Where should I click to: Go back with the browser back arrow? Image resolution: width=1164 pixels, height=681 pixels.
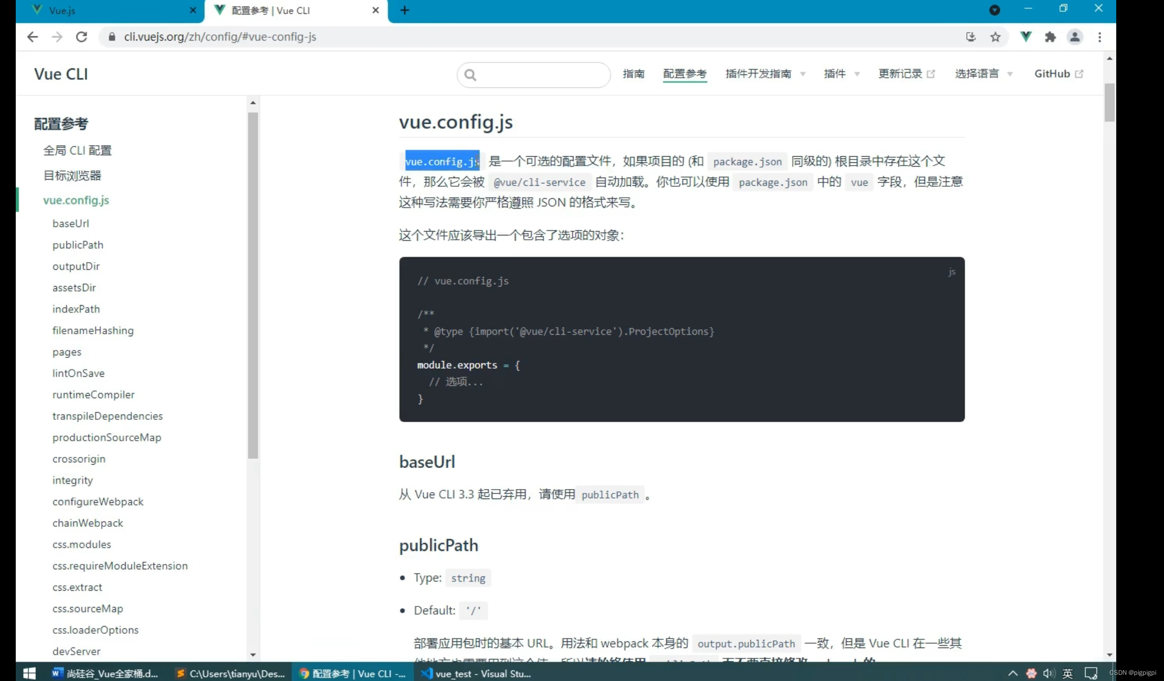pyautogui.click(x=32, y=37)
